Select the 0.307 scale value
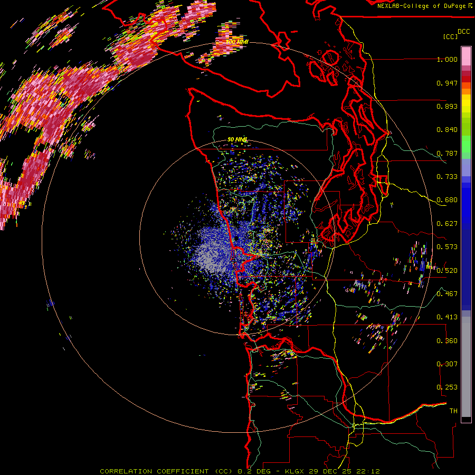 point(447,364)
